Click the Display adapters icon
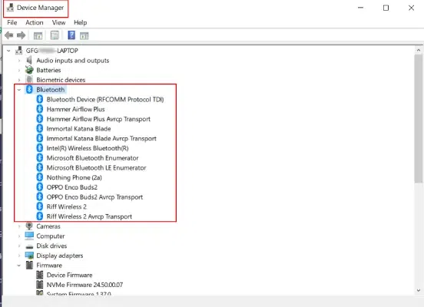The height and width of the screenshot is (307, 424). pyautogui.click(x=29, y=256)
